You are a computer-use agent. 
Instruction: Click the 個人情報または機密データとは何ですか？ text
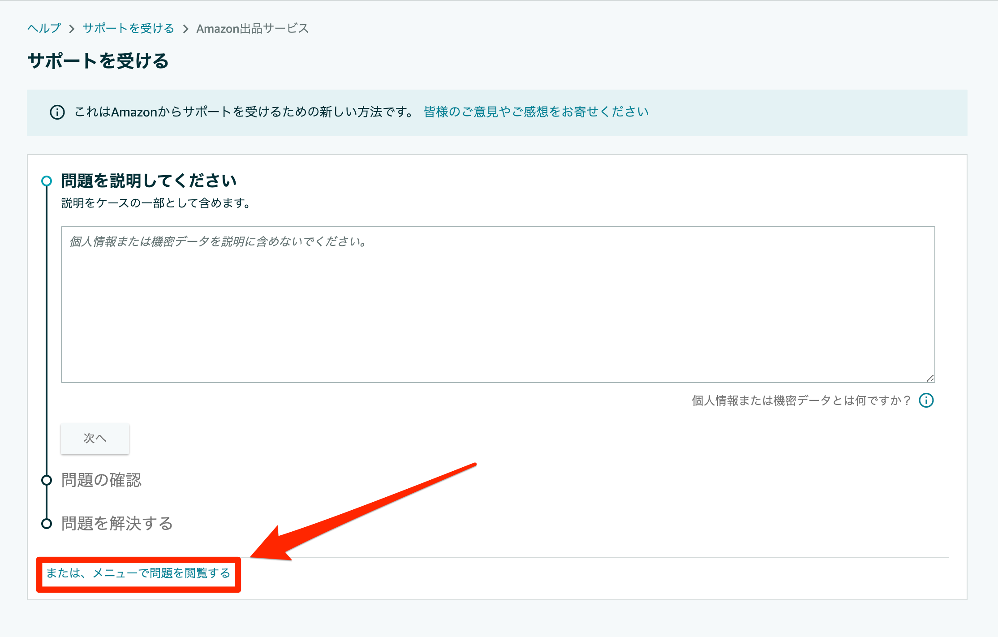click(802, 400)
